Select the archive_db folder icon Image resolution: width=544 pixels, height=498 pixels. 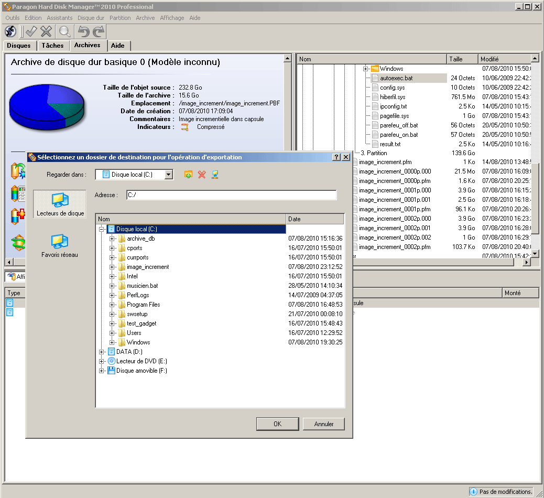(x=122, y=239)
